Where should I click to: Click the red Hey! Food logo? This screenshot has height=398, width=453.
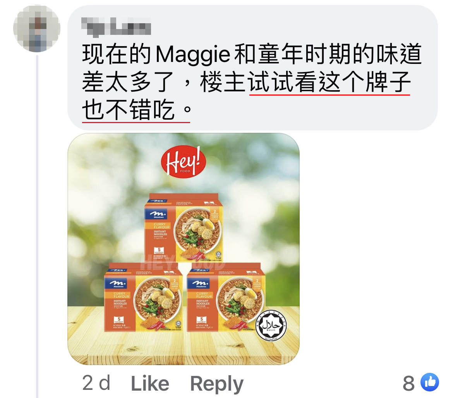(x=184, y=161)
